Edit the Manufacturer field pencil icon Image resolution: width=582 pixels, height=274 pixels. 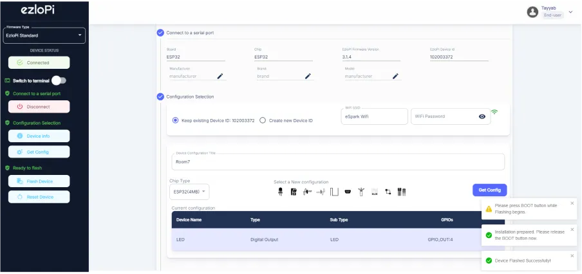tap(220, 76)
